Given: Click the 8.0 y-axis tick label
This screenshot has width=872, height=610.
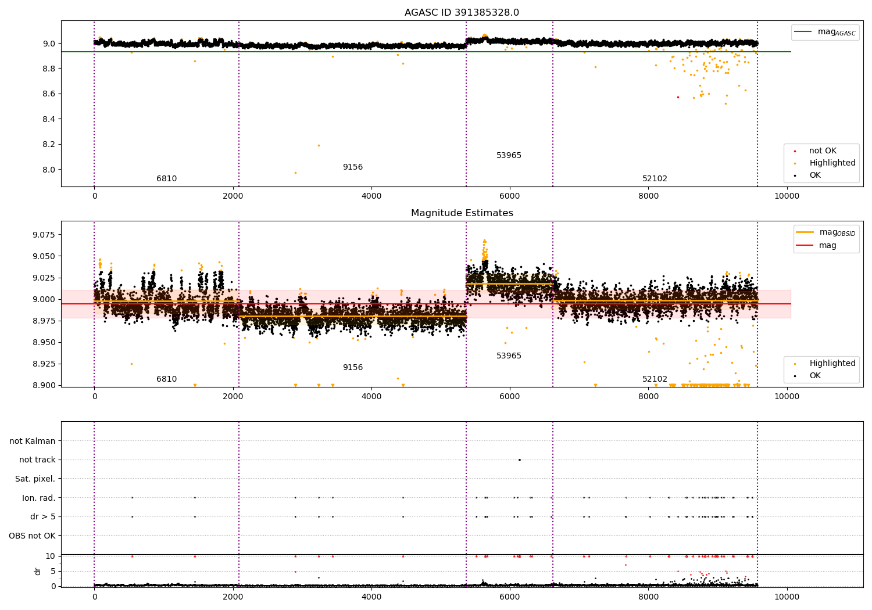Looking at the screenshot, I should 49,170.
